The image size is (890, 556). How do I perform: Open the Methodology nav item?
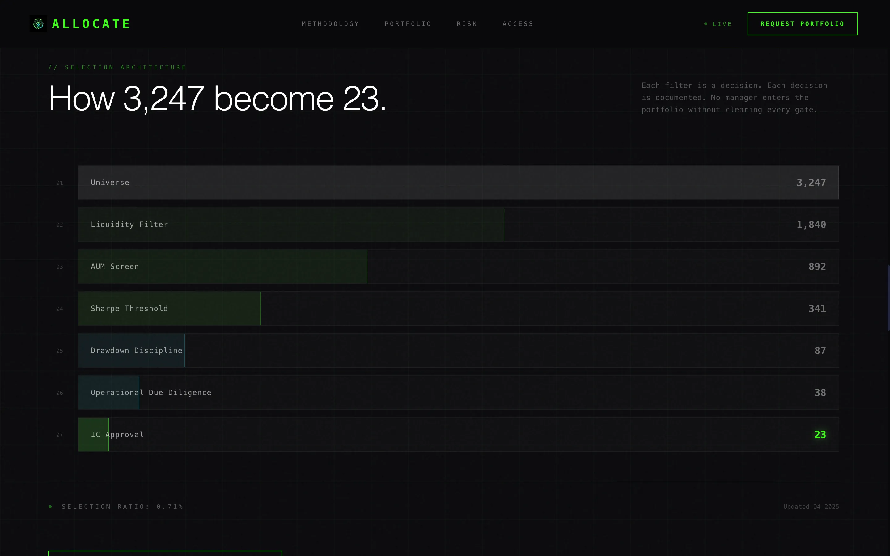(x=330, y=24)
